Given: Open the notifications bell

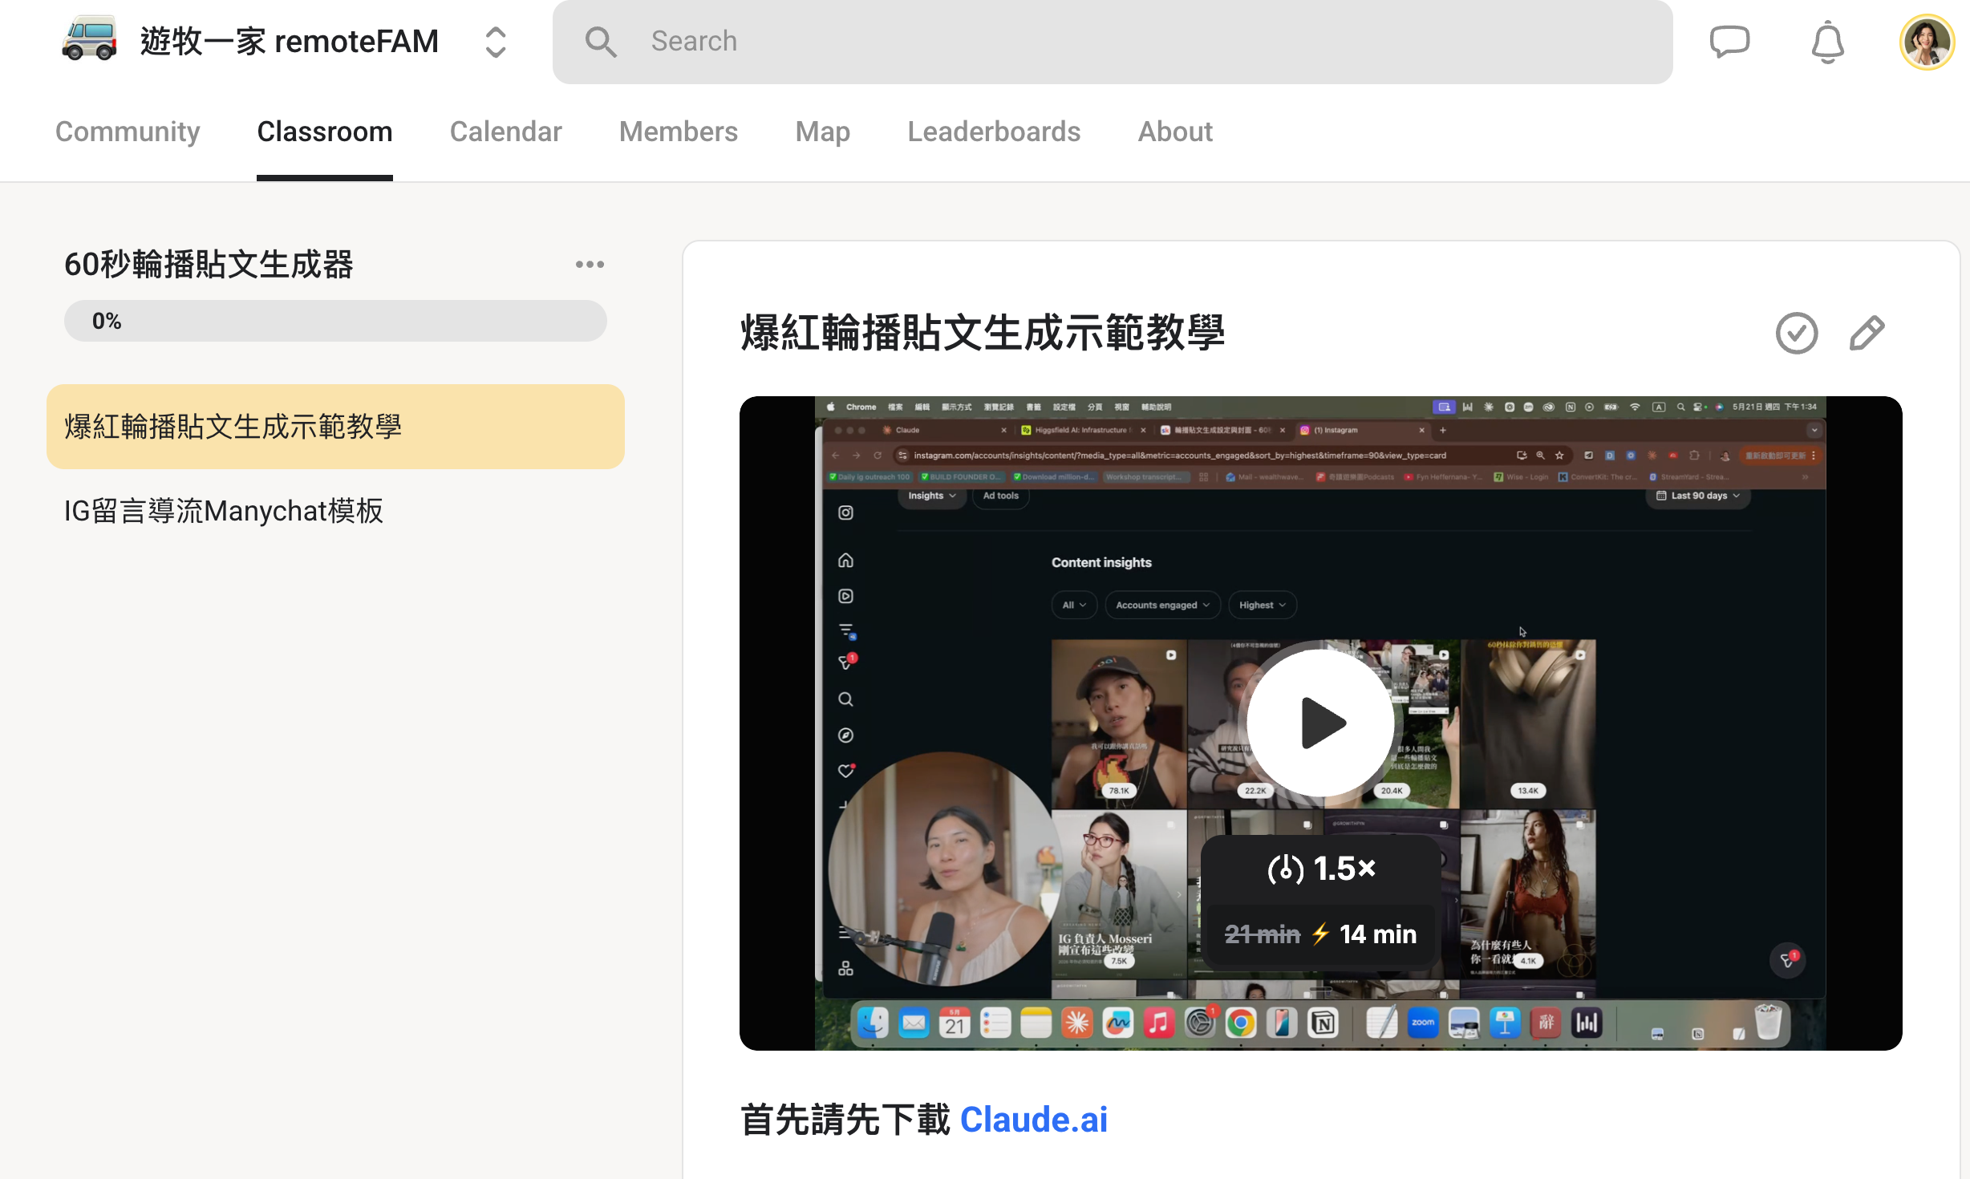Looking at the screenshot, I should pyautogui.click(x=1827, y=42).
